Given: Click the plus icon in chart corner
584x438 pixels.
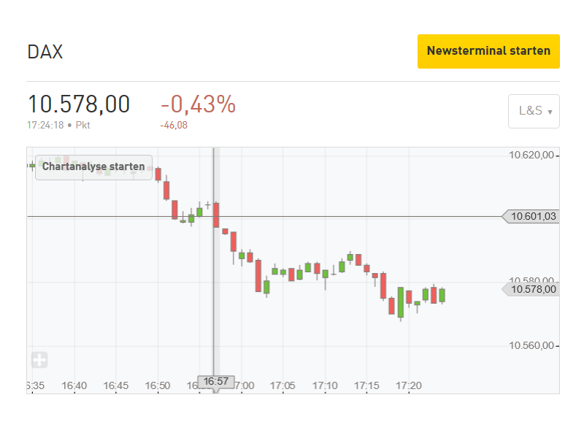Looking at the screenshot, I should (x=39, y=360).
